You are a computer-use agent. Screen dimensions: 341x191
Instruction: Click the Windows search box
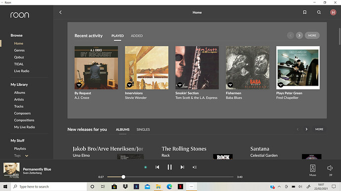[x=49, y=187]
